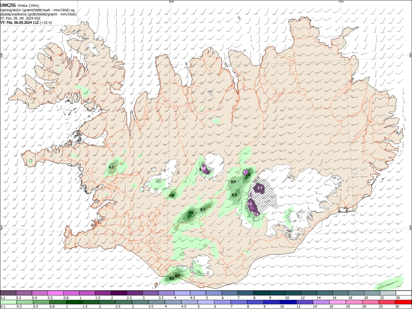Click the '0.1' label in the bottom legend row

pyautogui.click(x=3, y=307)
